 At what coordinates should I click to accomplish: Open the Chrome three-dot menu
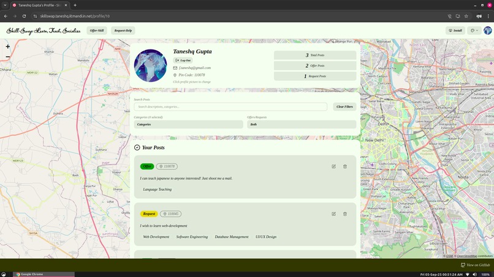pos(488,16)
